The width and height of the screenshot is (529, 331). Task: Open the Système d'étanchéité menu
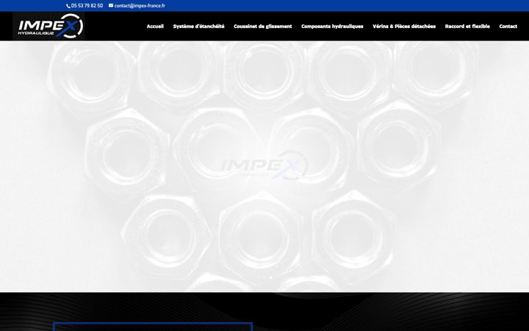[x=198, y=26]
